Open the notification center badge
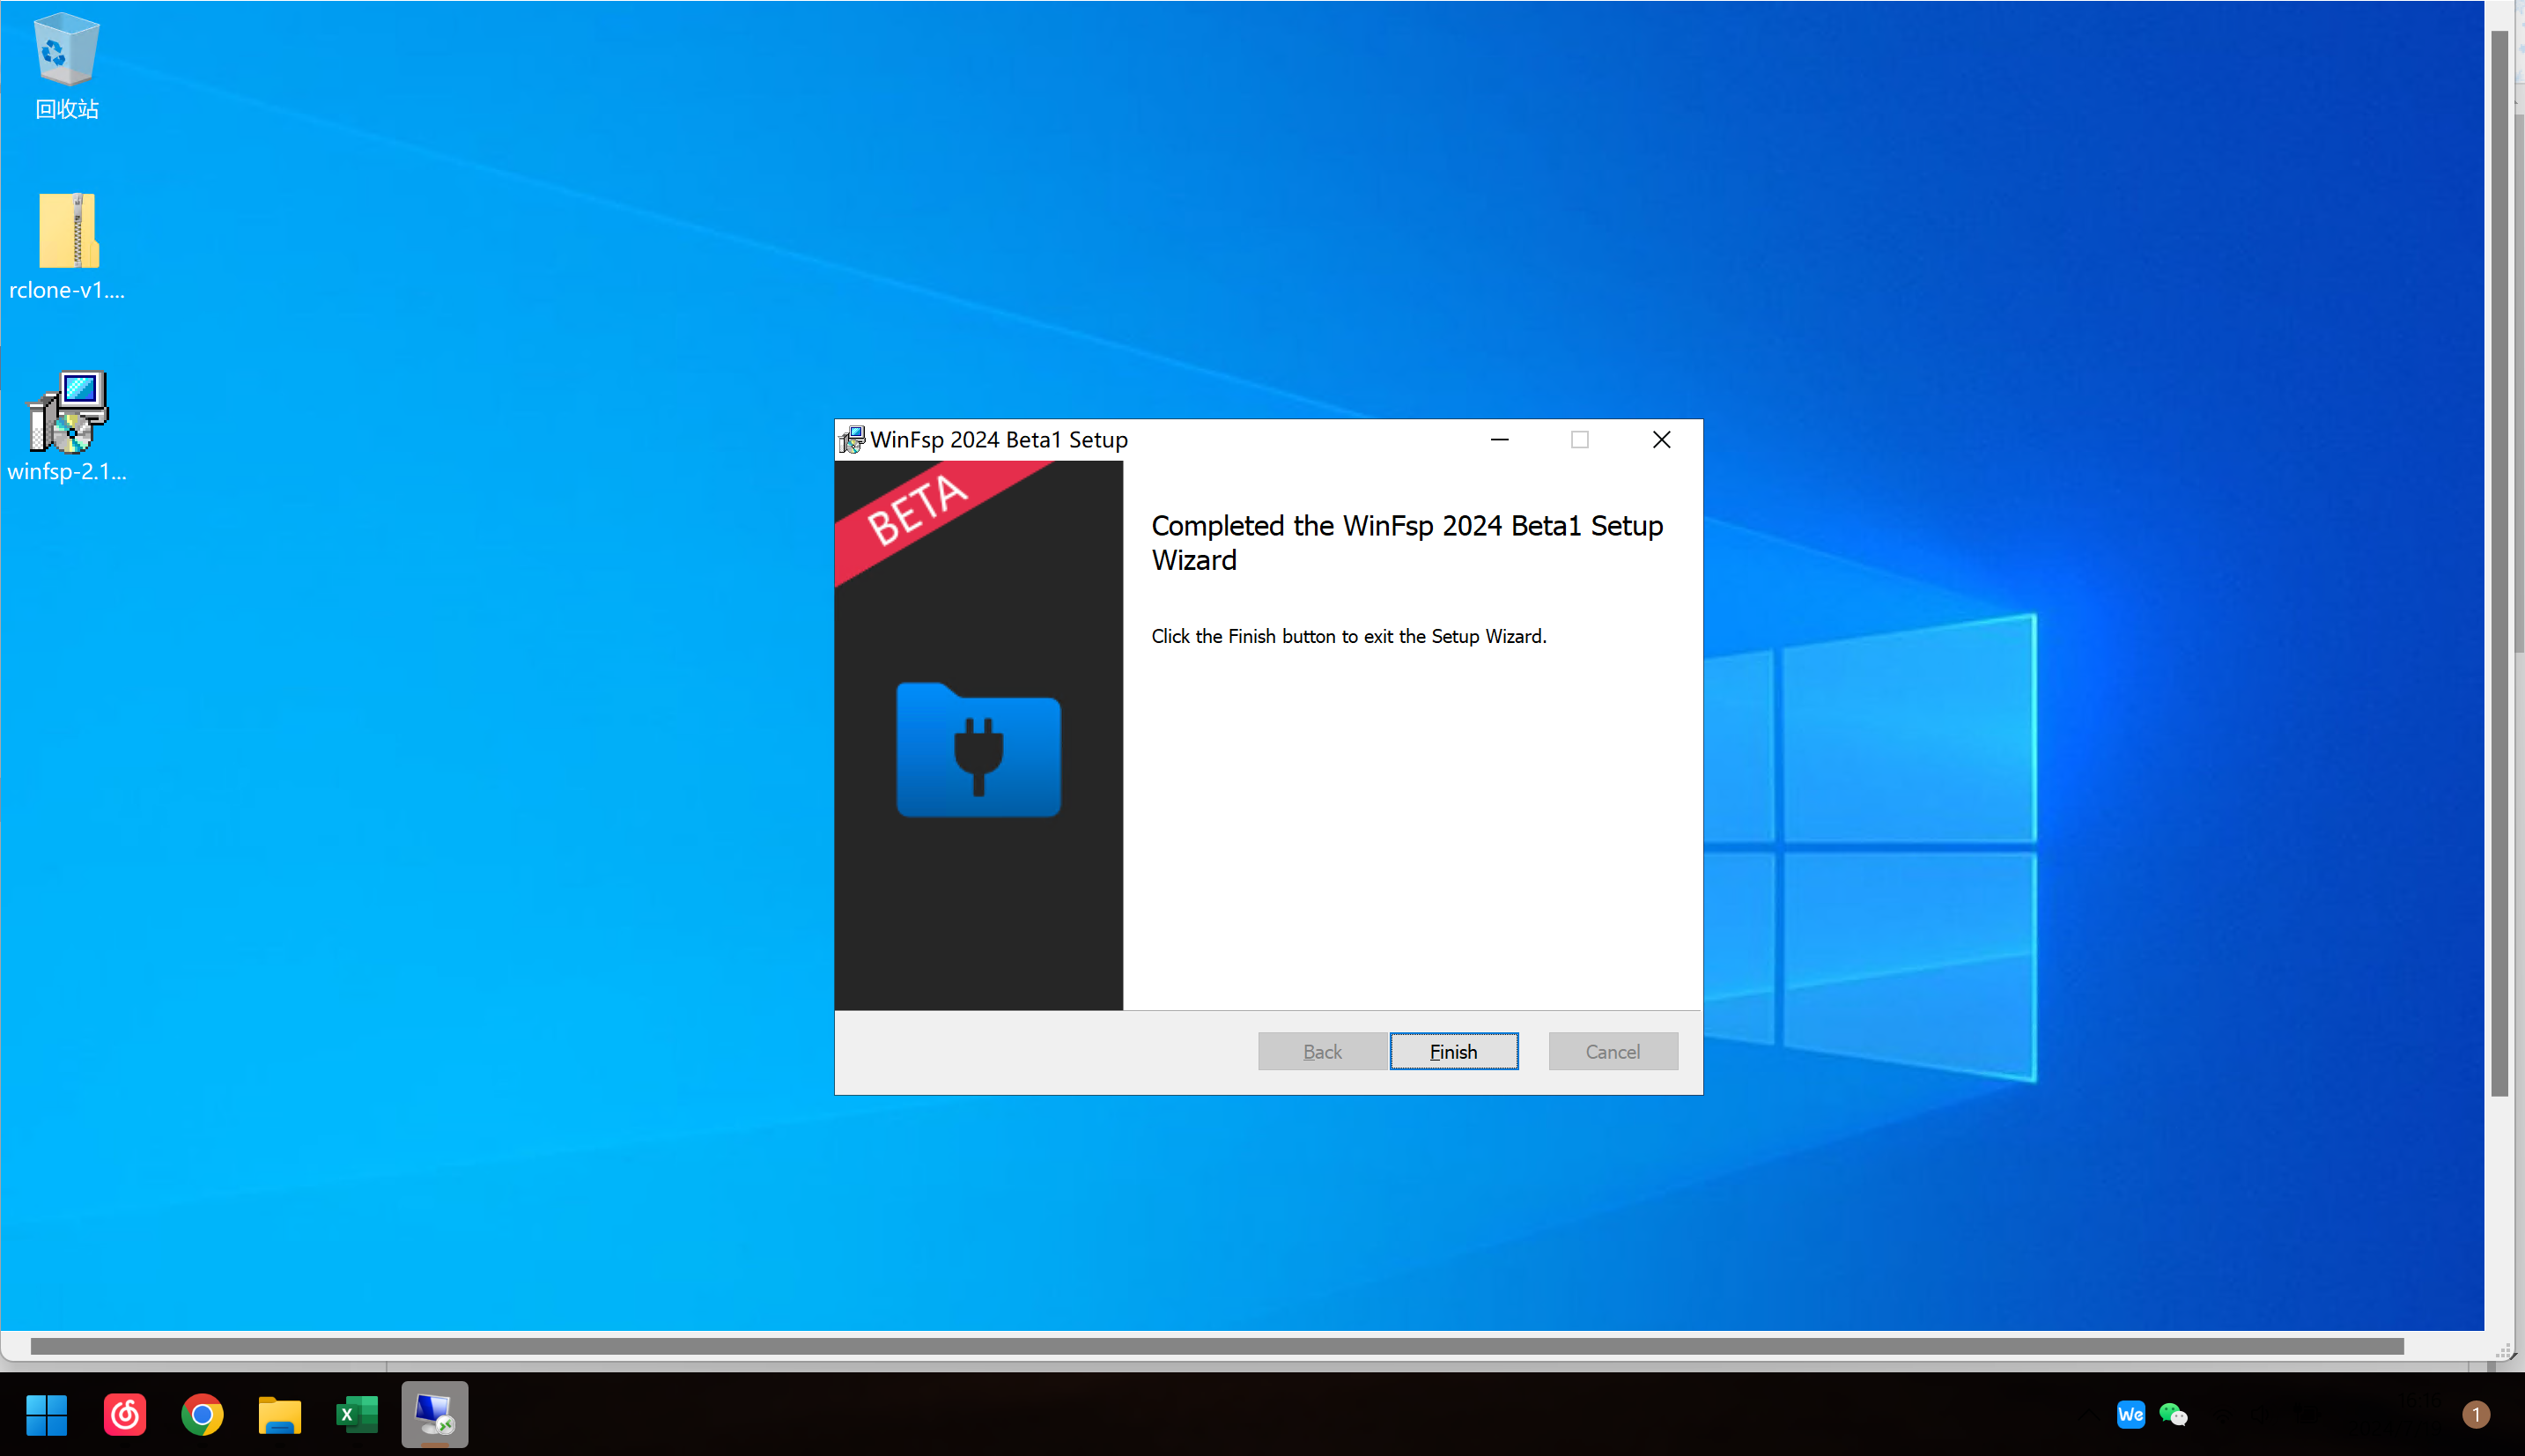Image resolution: width=2525 pixels, height=1456 pixels. tap(2475, 1414)
